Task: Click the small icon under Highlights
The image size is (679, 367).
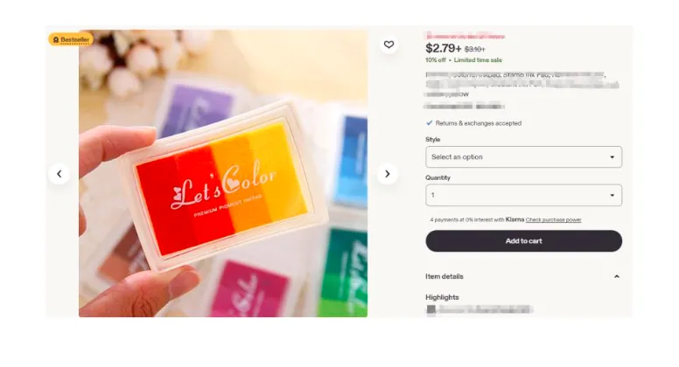Action: tap(430, 309)
